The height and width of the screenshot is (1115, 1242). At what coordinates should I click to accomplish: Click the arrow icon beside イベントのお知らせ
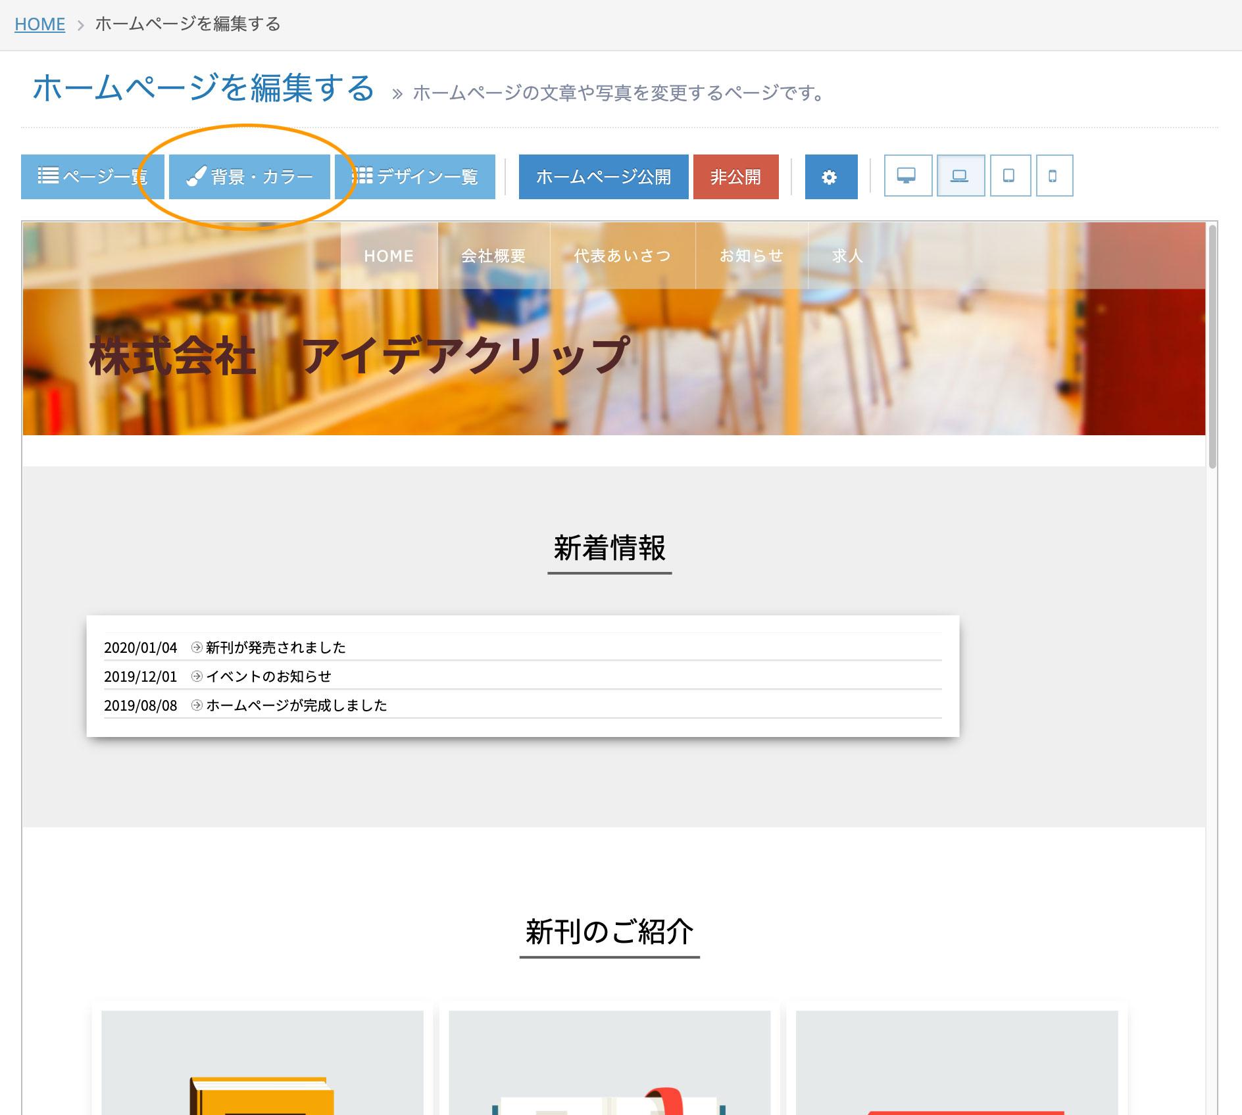pyautogui.click(x=196, y=676)
